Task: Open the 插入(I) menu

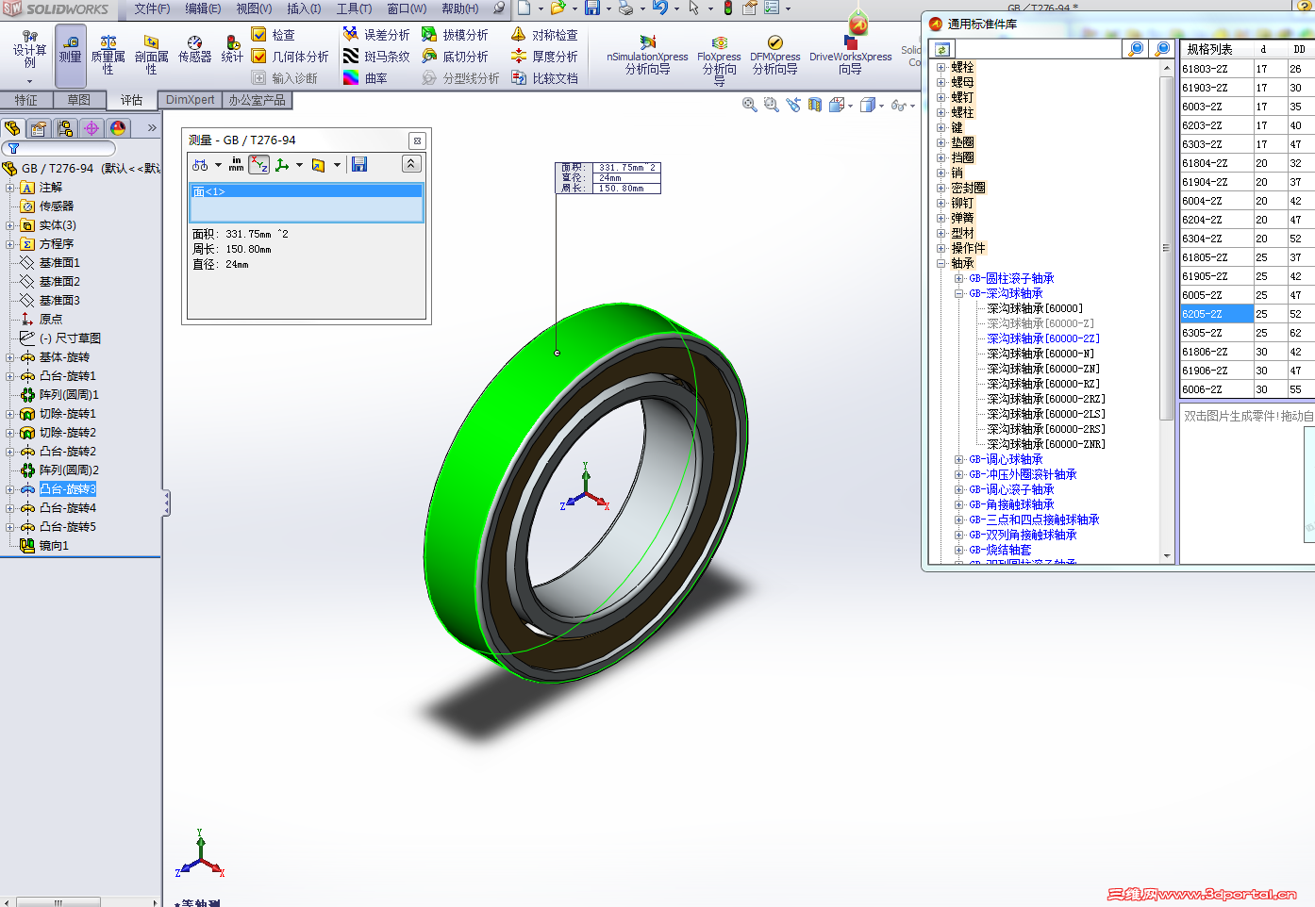Action: click(x=304, y=8)
